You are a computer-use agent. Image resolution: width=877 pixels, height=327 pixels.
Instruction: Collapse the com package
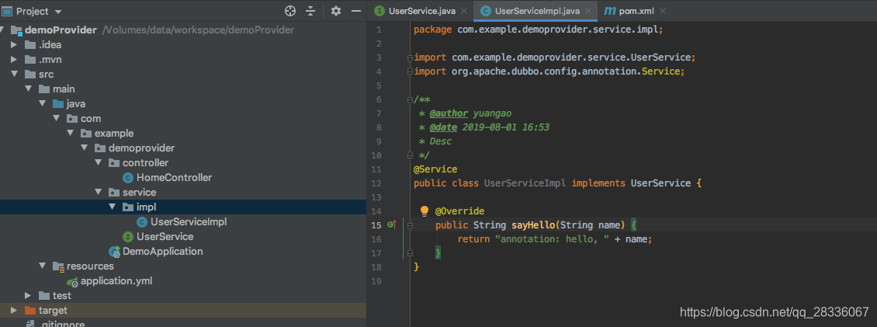tap(56, 119)
